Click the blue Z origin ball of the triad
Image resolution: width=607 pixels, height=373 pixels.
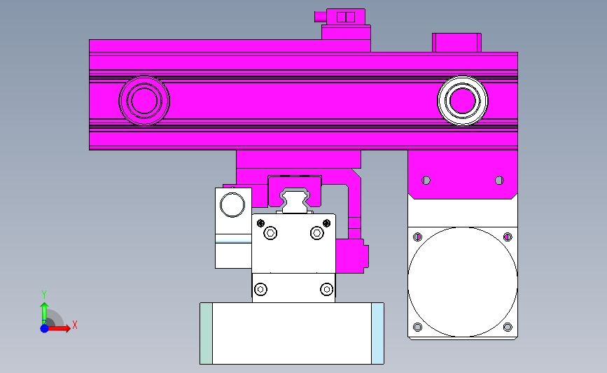45,328
